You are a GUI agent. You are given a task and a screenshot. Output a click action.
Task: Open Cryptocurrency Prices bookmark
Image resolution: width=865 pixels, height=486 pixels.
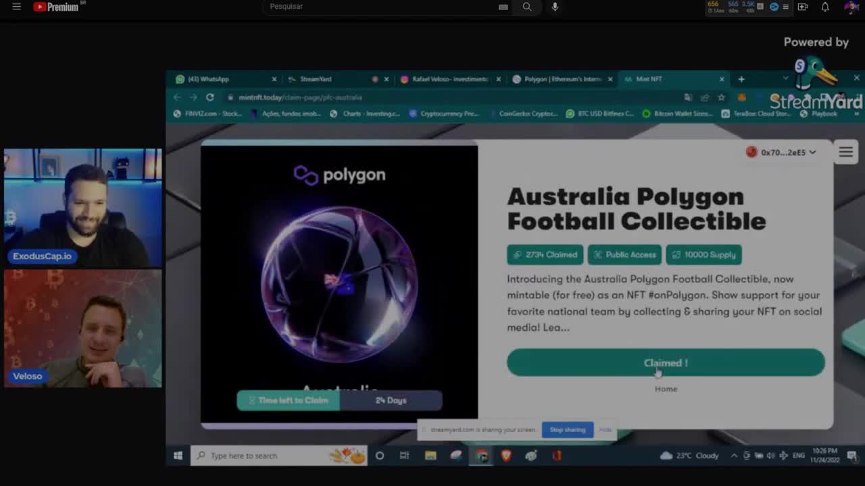443,113
